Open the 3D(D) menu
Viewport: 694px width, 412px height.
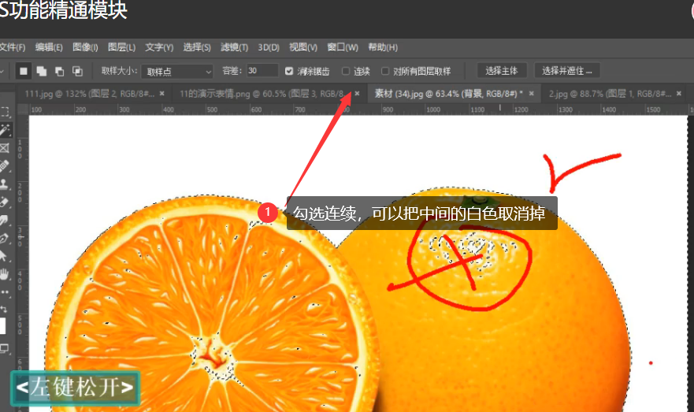269,47
